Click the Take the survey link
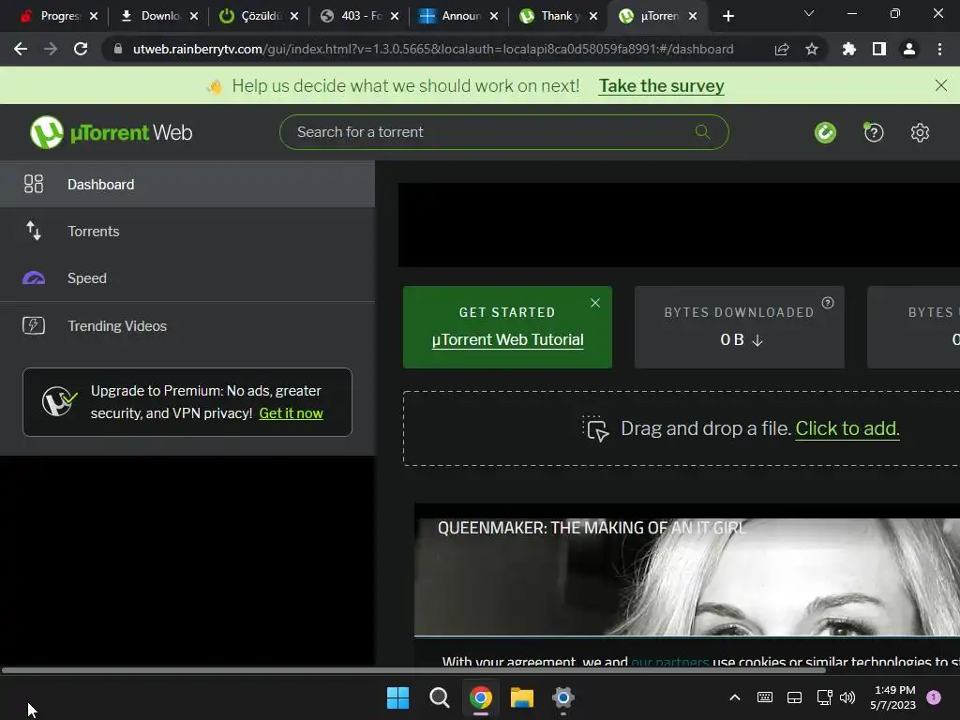 pyautogui.click(x=661, y=85)
